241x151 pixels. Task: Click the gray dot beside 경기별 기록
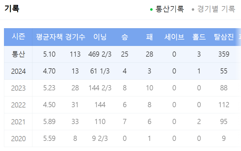[x=193, y=9]
